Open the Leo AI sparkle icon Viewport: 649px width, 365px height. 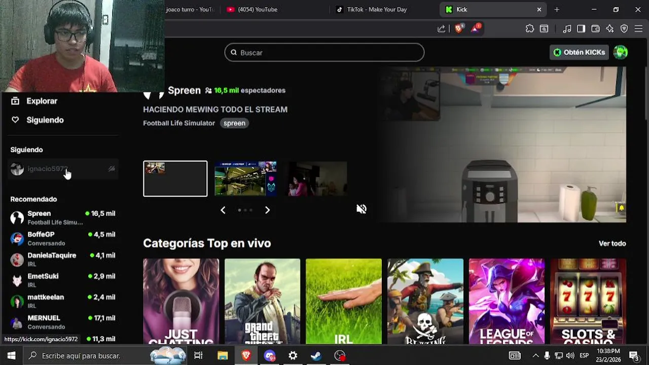(610, 29)
